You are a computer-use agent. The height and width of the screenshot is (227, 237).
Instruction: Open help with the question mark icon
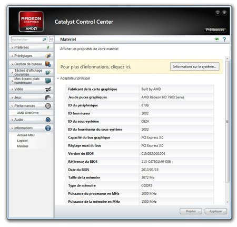pos(224,40)
